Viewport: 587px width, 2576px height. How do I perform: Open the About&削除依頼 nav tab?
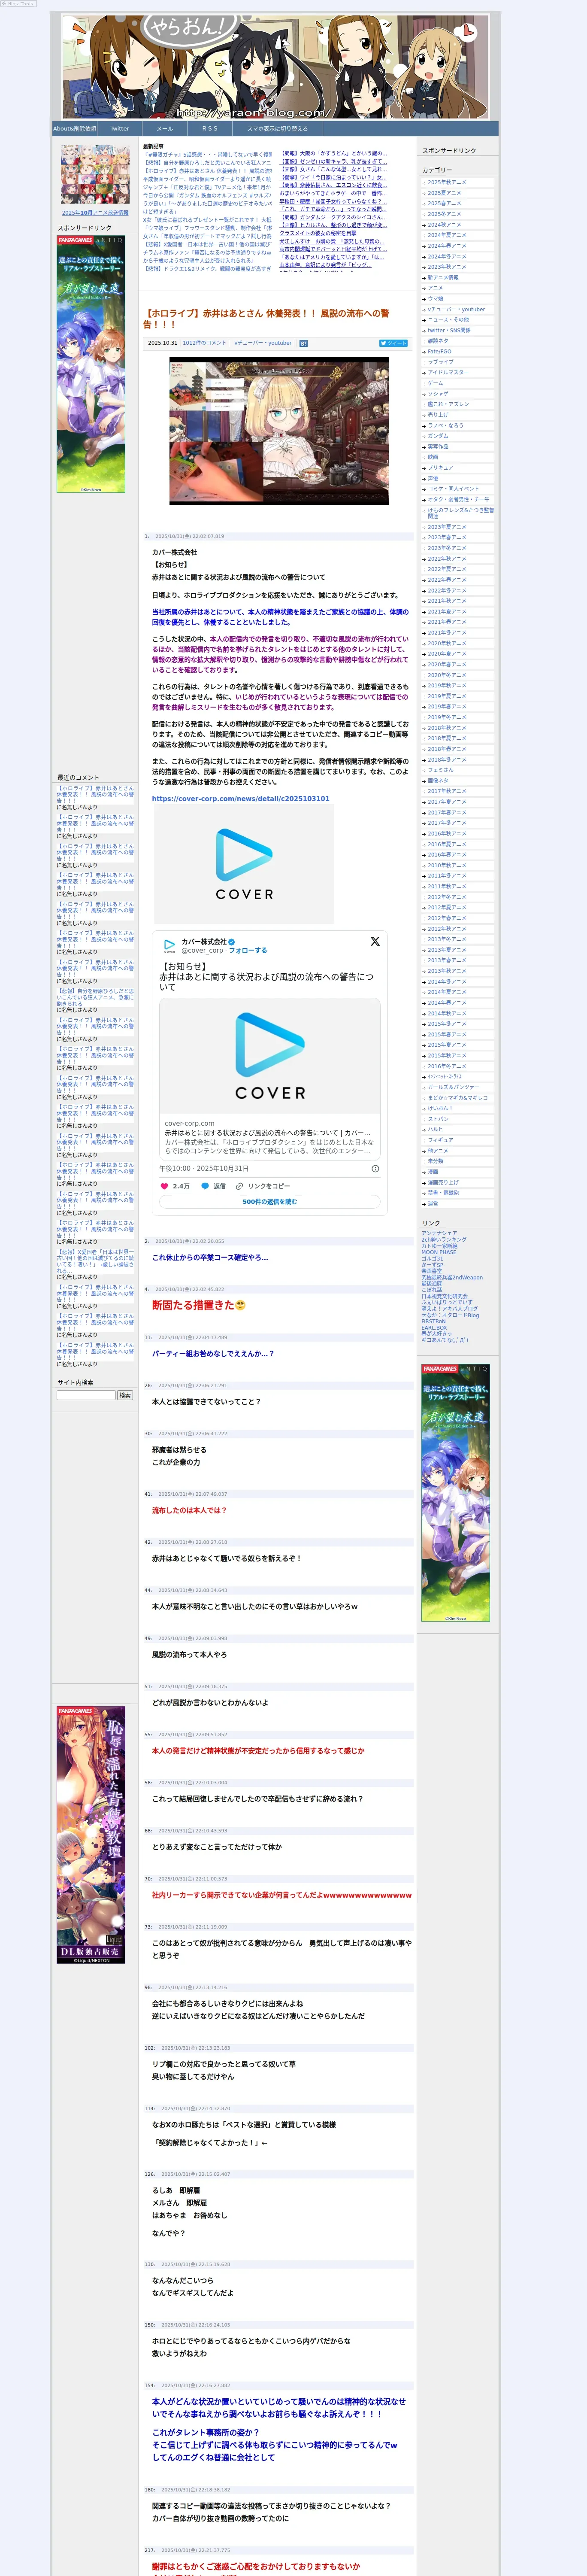75,129
